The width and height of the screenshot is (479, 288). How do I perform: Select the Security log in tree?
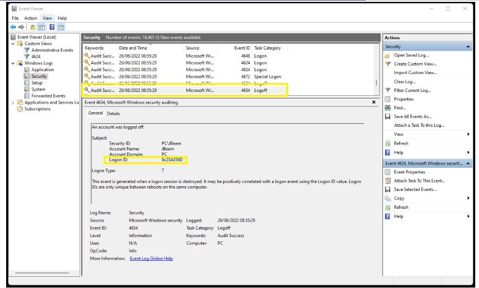(x=39, y=76)
